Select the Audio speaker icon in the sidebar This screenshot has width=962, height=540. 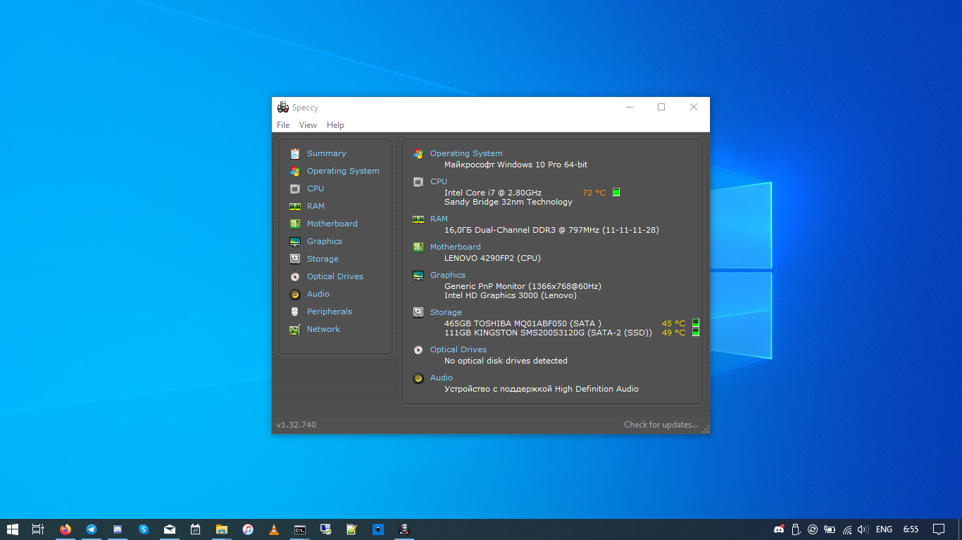pos(295,294)
